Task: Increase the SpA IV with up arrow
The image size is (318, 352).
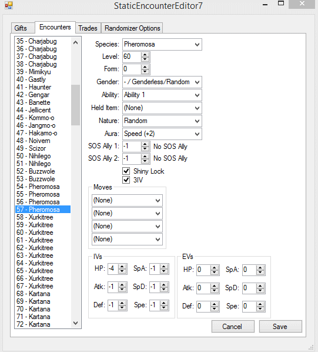Action: [164, 267]
